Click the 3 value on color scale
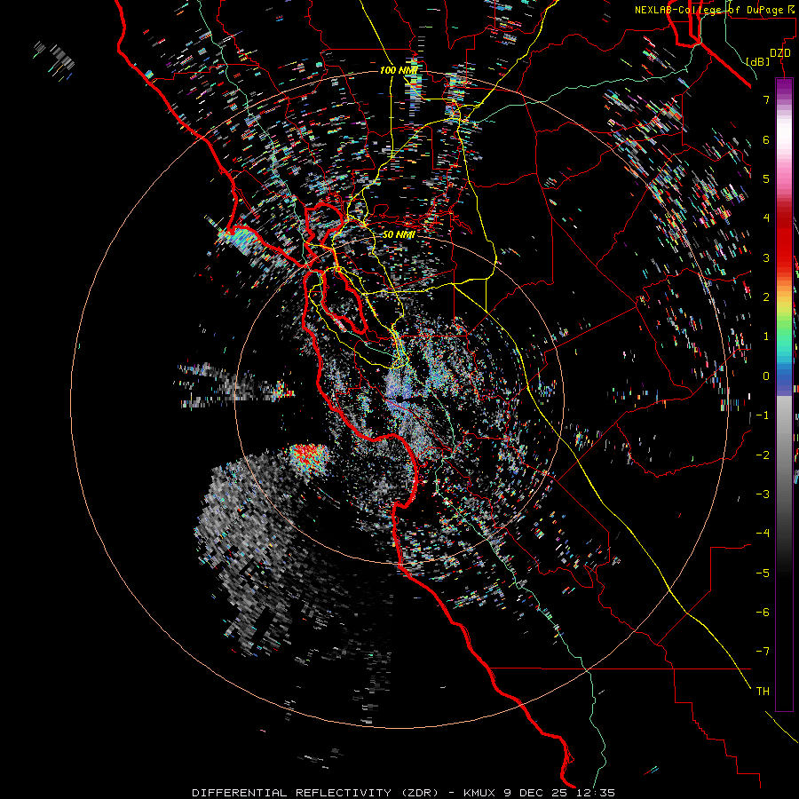This screenshot has height=799, width=799. pyautogui.click(x=766, y=257)
